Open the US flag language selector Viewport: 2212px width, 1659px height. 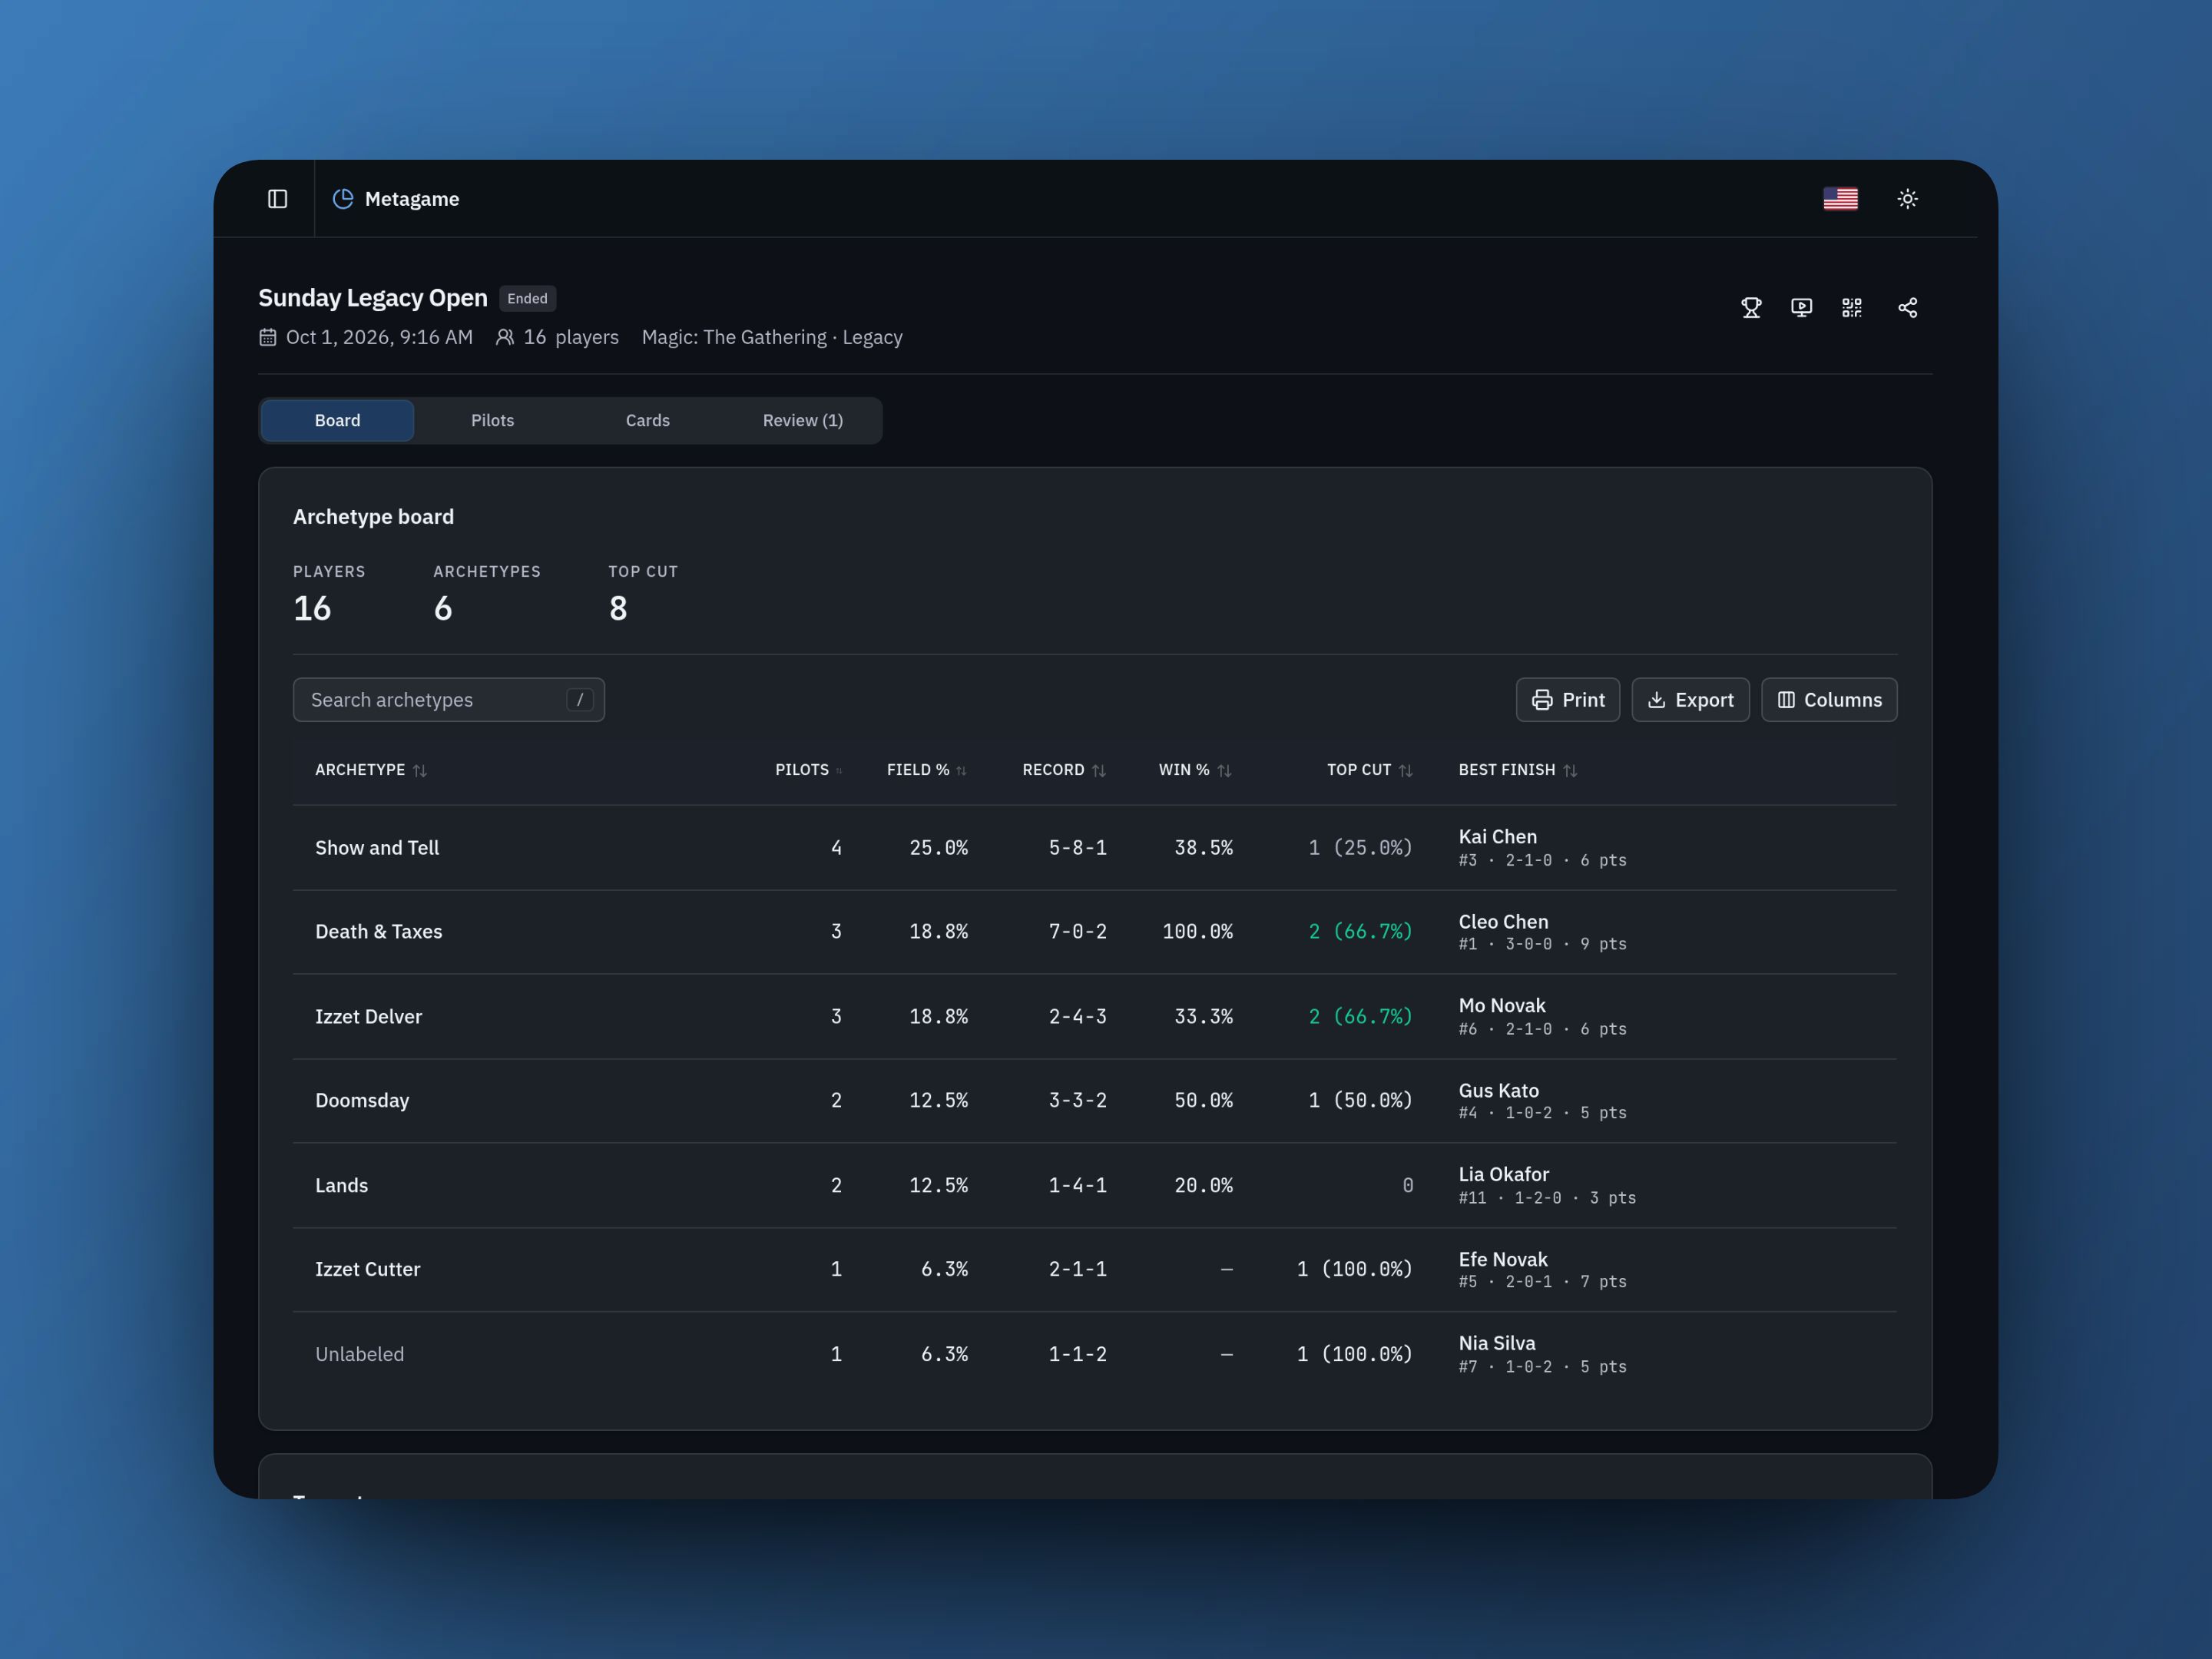click(1840, 199)
